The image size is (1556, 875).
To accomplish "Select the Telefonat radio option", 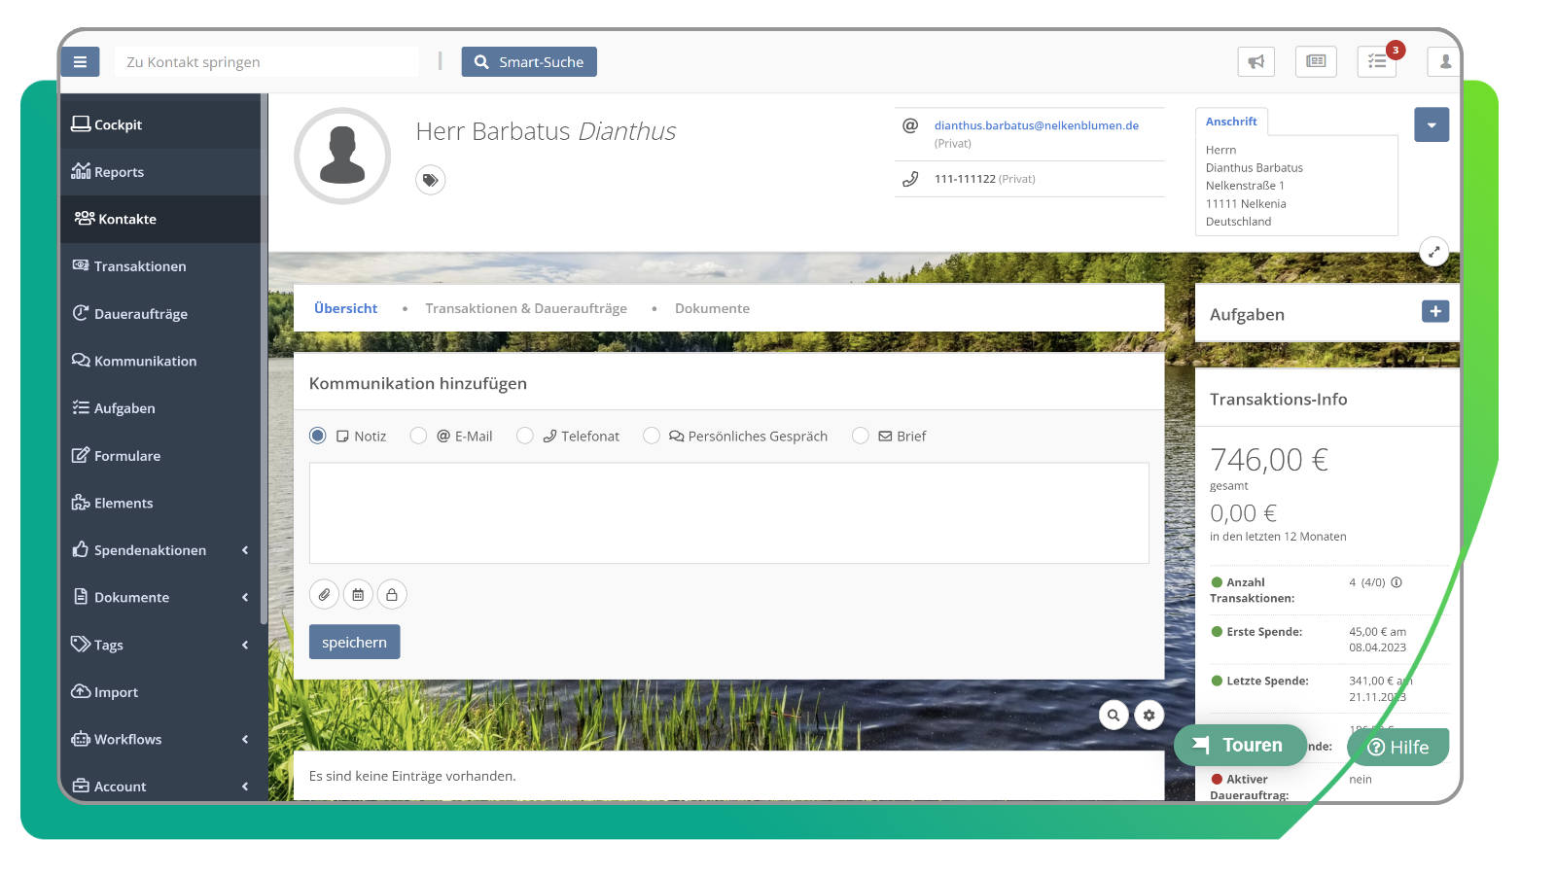I will (525, 436).
